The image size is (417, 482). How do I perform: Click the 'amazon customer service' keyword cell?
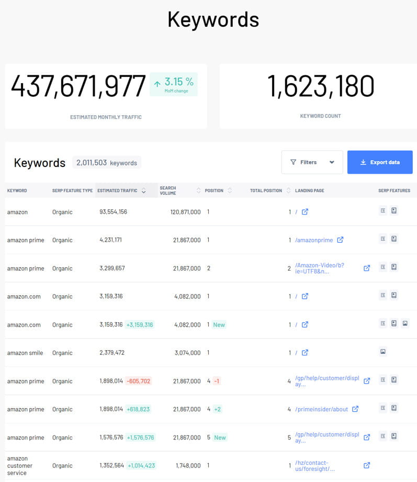click(x=20, y=466)
